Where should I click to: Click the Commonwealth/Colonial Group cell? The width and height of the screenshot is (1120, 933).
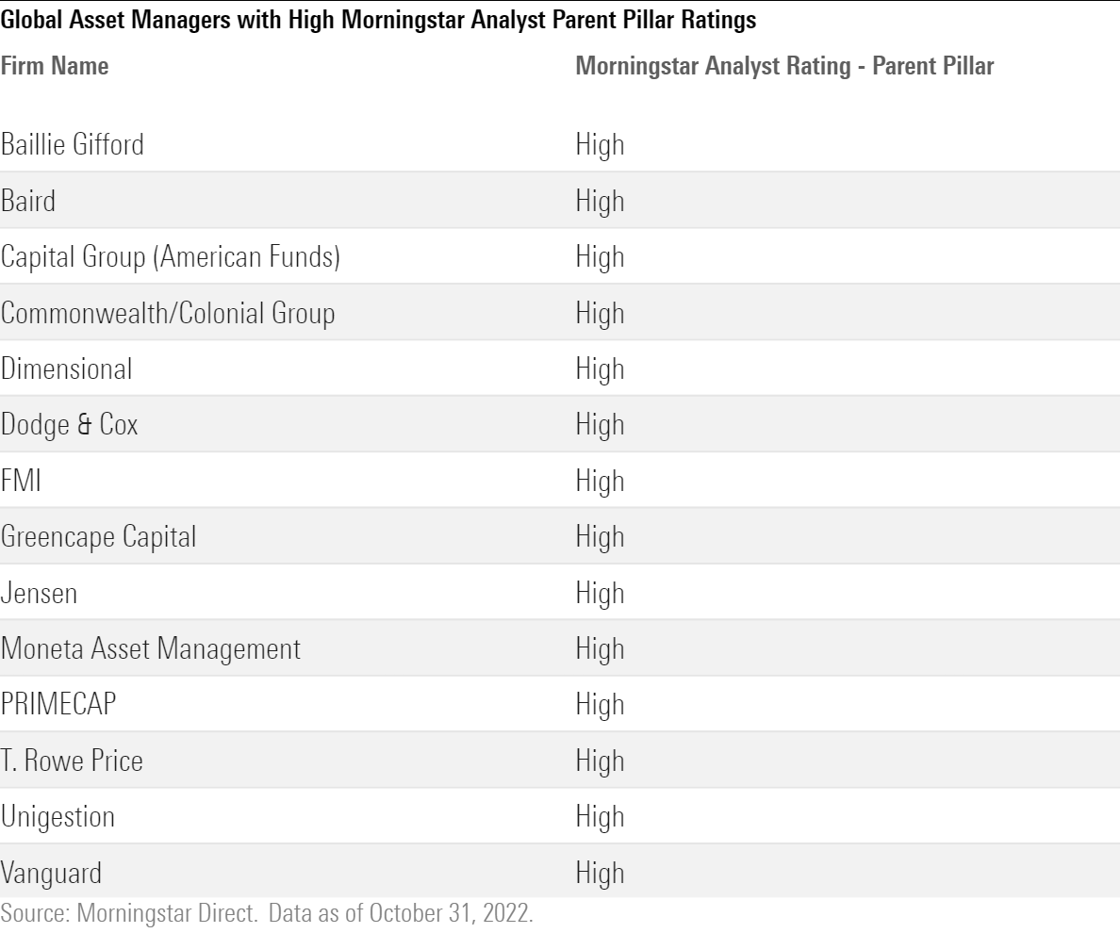point(168,314)
